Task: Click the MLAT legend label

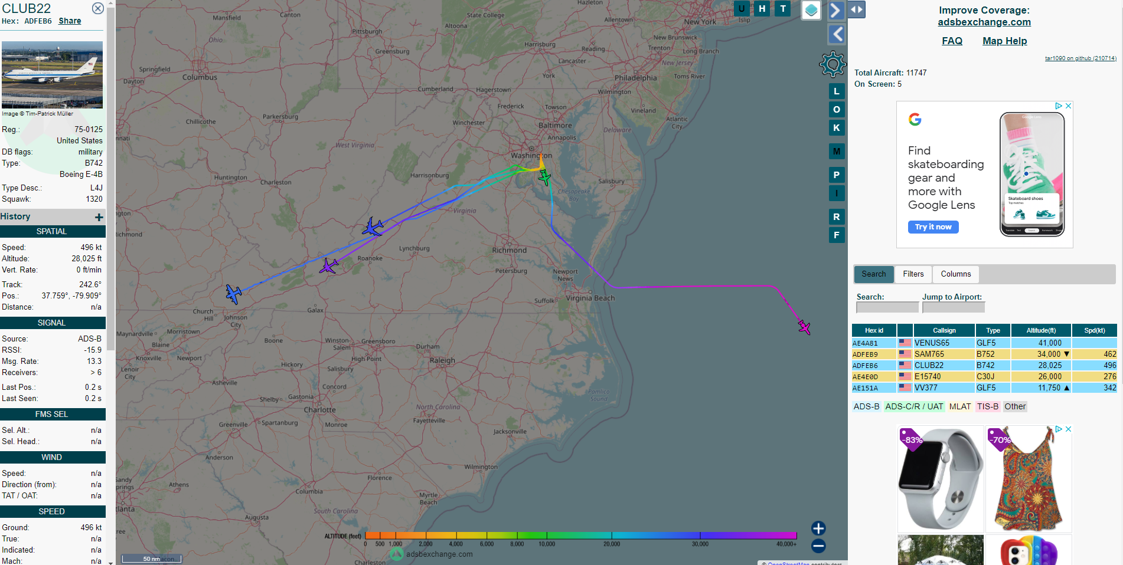Action: pos(959,406)
